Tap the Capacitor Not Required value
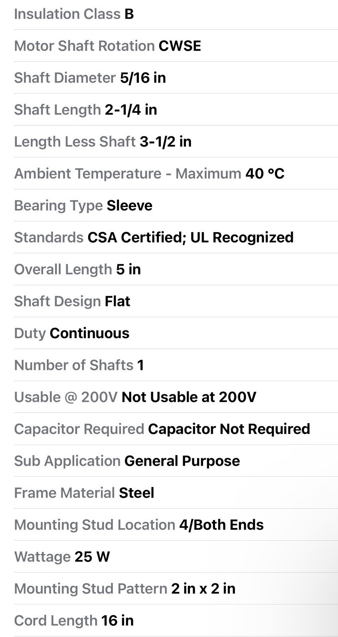Screen dimensions: 338x637 click(229, 429)
